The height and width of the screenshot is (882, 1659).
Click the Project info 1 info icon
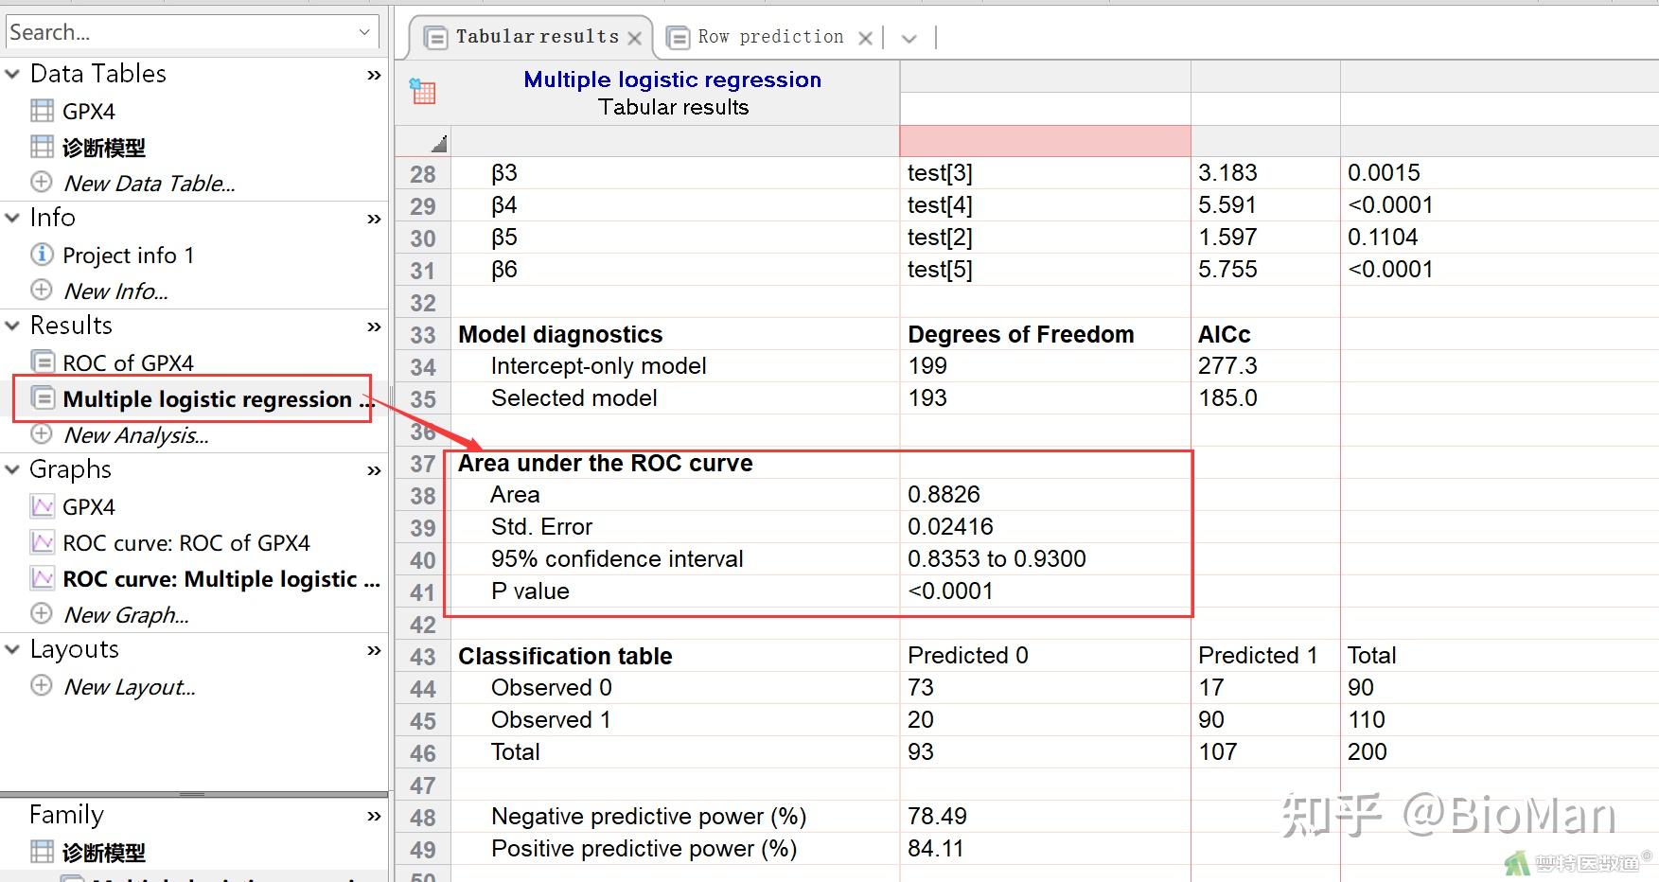click(42, 255)
